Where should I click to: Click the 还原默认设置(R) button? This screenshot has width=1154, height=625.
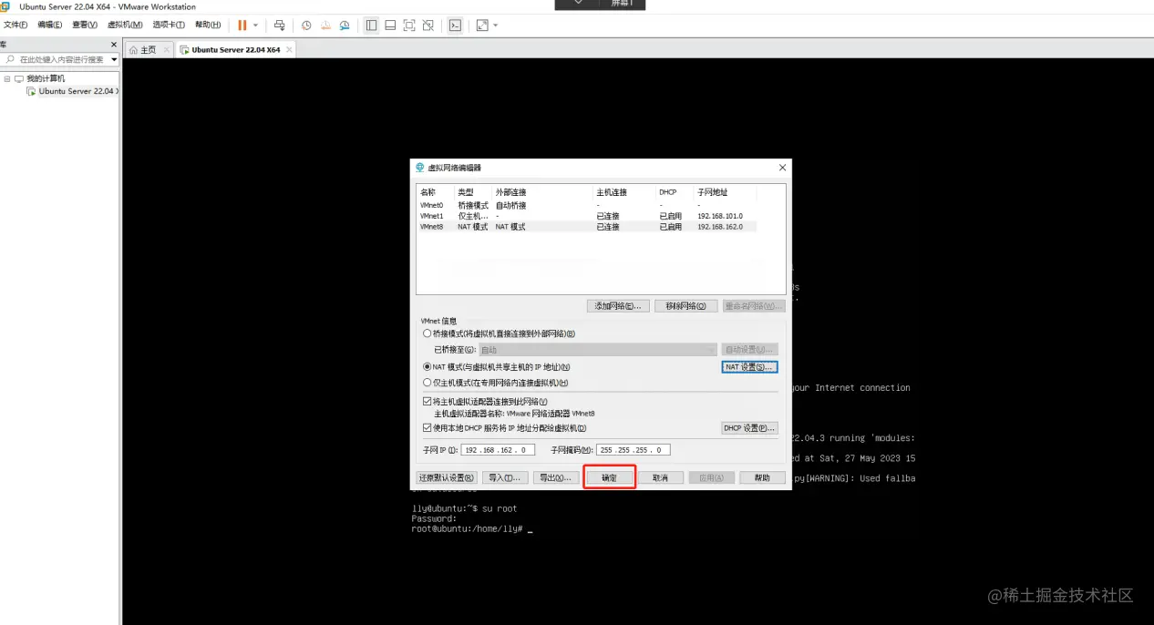447,477
